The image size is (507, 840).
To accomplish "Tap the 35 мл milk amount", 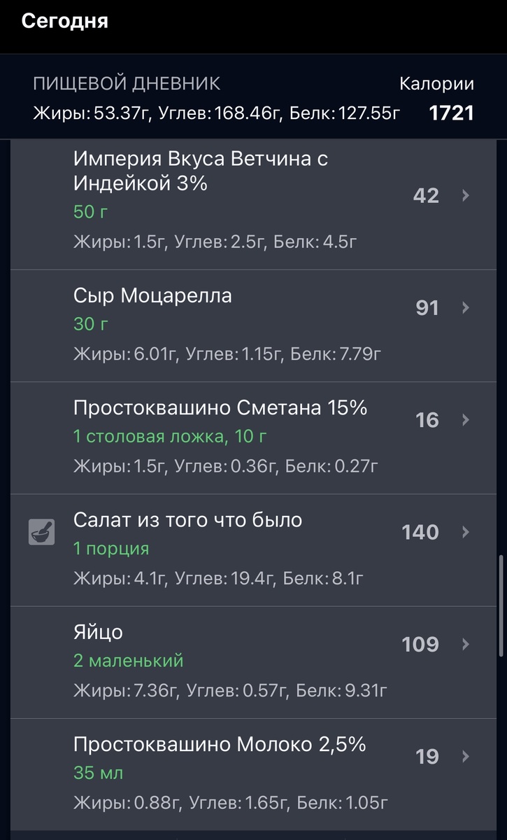I will 98,773.
